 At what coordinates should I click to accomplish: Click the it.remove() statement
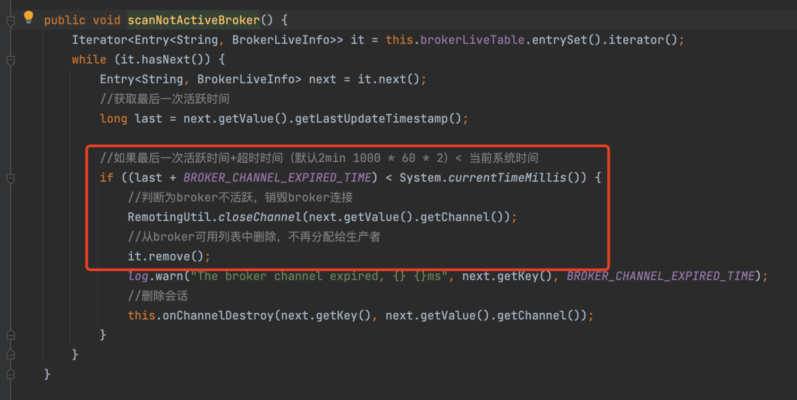click(x=169, y=256)
